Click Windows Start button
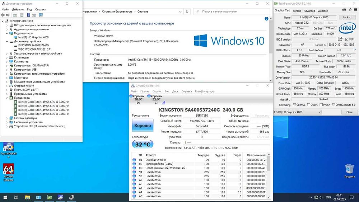The image size is (359, 202). [5, 197]
